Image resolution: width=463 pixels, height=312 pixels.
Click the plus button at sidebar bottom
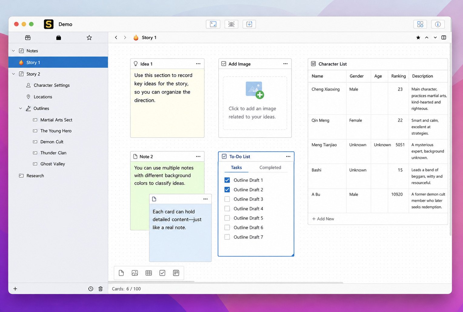tap(15, 289)
